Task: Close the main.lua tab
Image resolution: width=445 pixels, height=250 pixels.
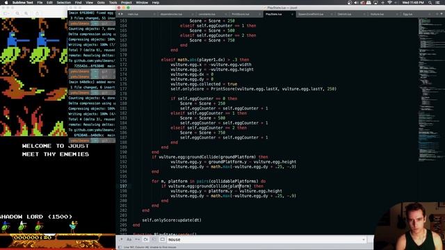Action: 154,14
